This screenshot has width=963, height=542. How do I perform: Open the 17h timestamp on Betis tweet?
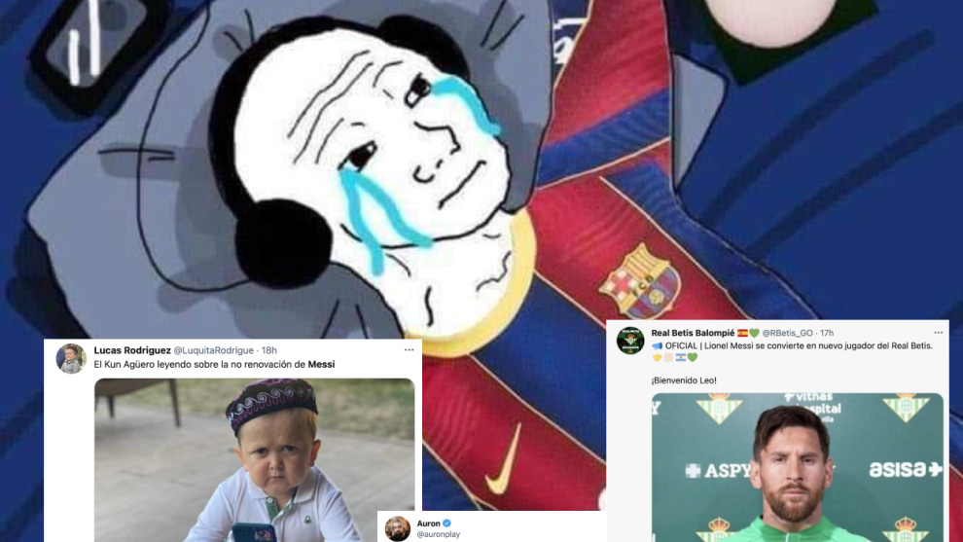point(827,333)
